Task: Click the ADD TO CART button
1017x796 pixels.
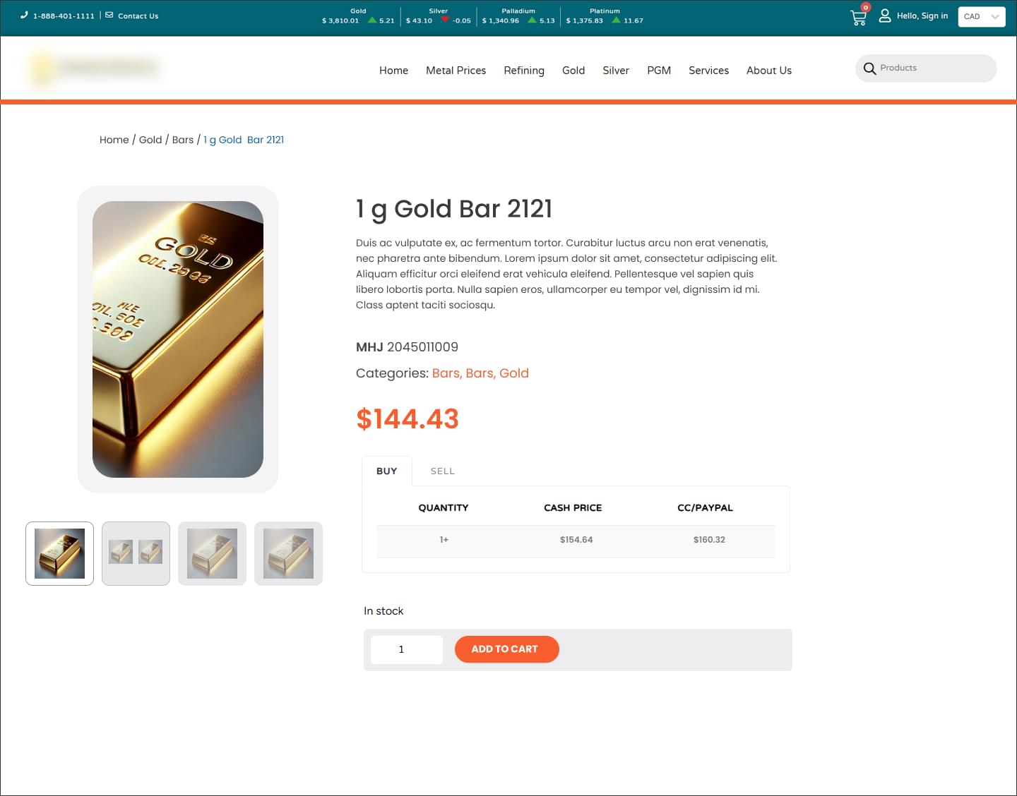Action: tap(506, 649)
